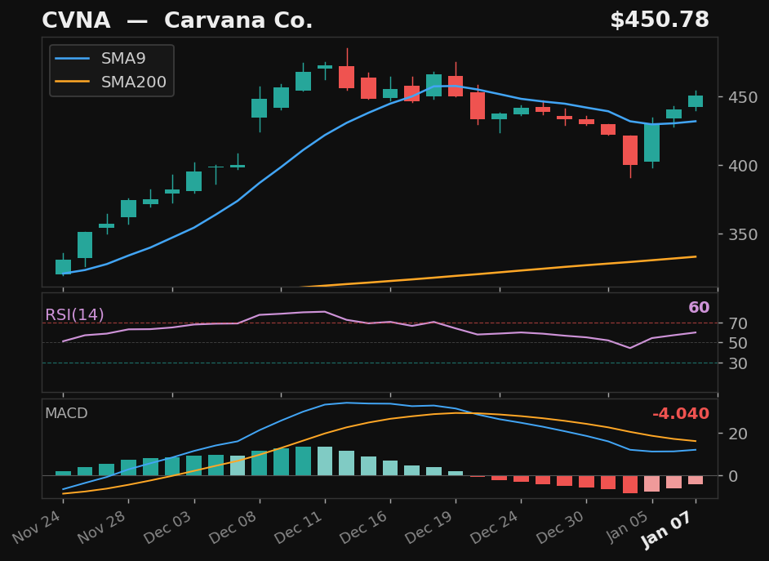Image resolution: width=769 pixels, height=561 pixels.
Task: Click the 350 price axis label
Action: (743, 234)
